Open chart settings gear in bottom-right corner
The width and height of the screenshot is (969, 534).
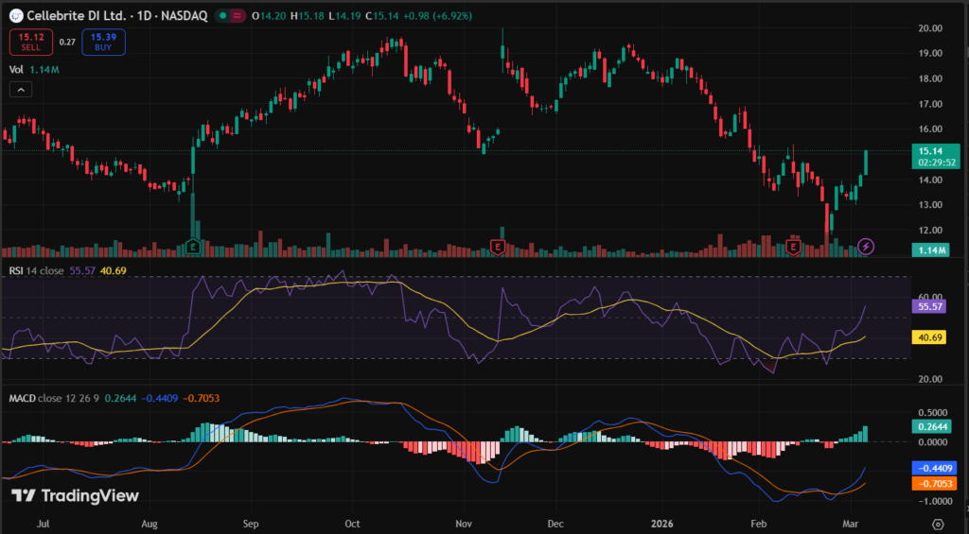click(x=937, y=524)
